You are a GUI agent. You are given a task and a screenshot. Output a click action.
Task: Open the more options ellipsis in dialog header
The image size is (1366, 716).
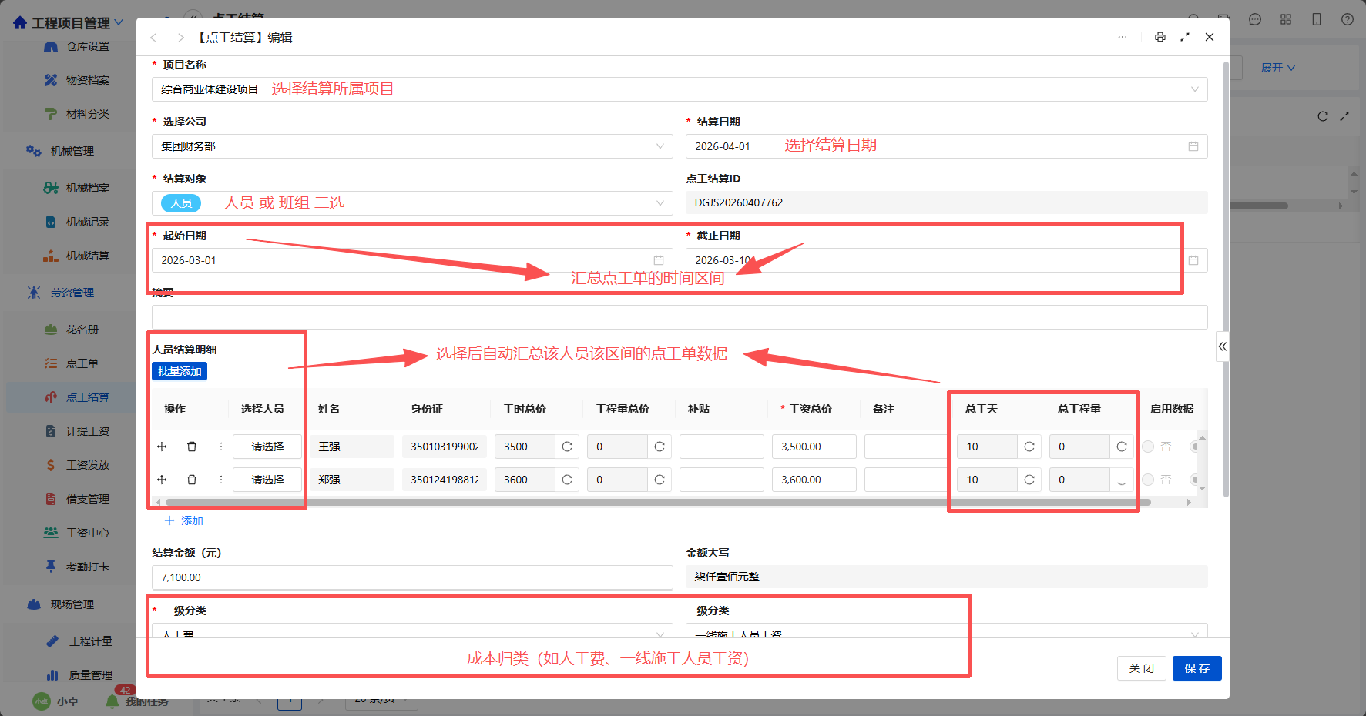1123,37
